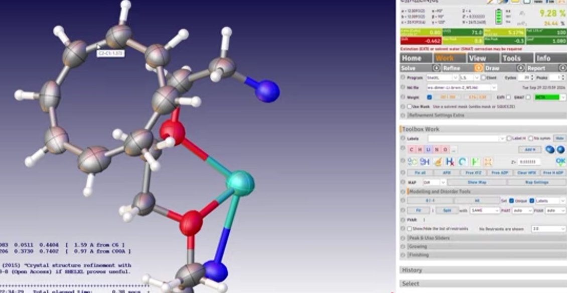Click the first icon in the toolbox tool row
This screenshot has height=293, width=567.
point(412,161)
